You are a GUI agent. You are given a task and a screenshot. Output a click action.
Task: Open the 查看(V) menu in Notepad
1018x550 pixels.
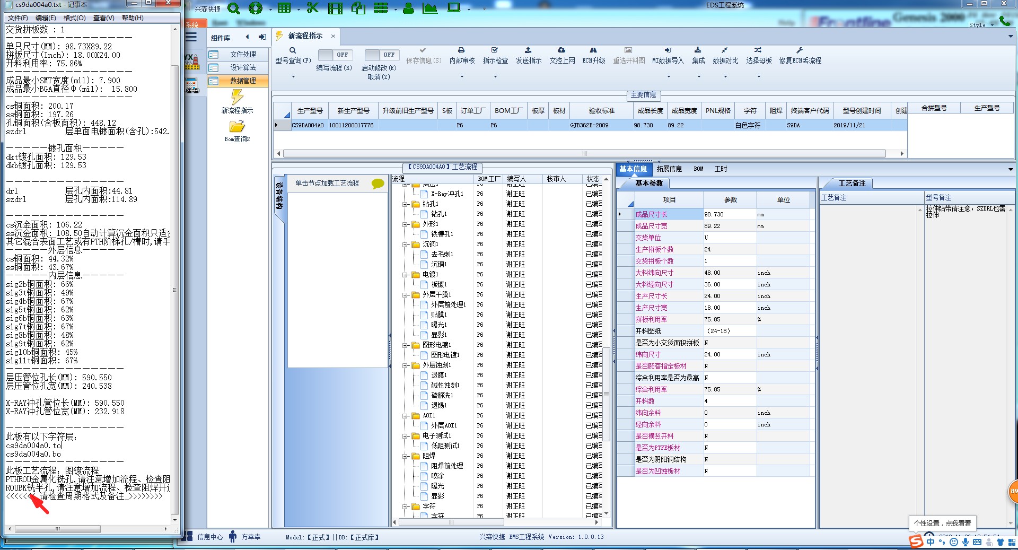point(103,18)
